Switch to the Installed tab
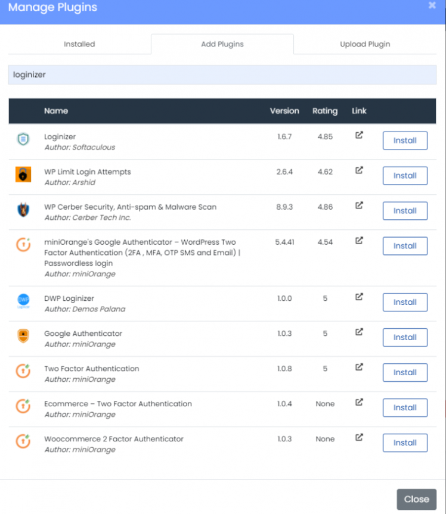The image size is (446, 514). point(79,43)
